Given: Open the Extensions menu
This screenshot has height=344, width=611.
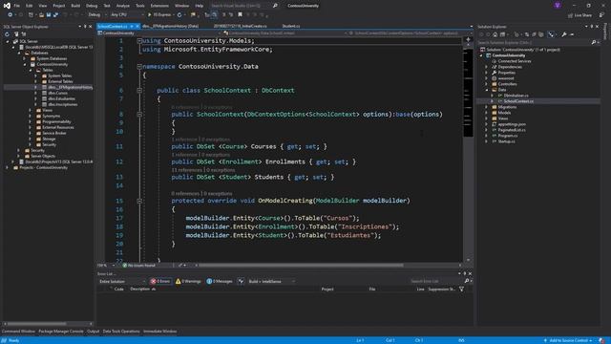Looking at the screenshot, I should (159, 6).
